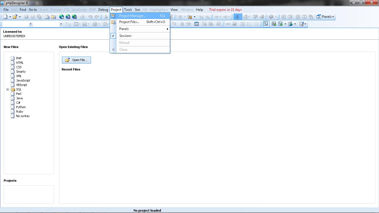Toggle the Sessions checked menu item
This screenshot has width=379, height=213.
140,36
